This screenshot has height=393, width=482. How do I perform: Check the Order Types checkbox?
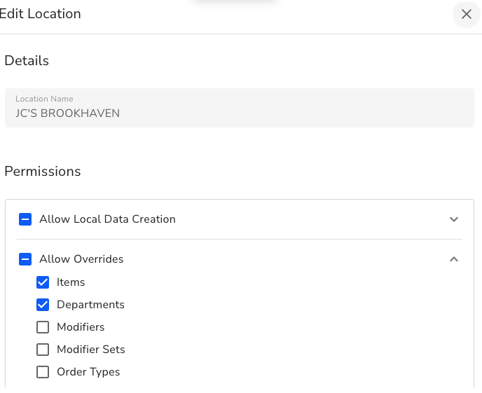(x=43, y=372)
